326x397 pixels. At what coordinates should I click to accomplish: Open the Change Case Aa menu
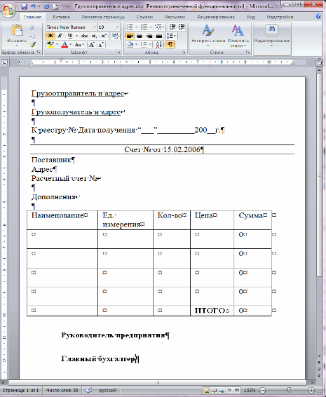point(79,45)
